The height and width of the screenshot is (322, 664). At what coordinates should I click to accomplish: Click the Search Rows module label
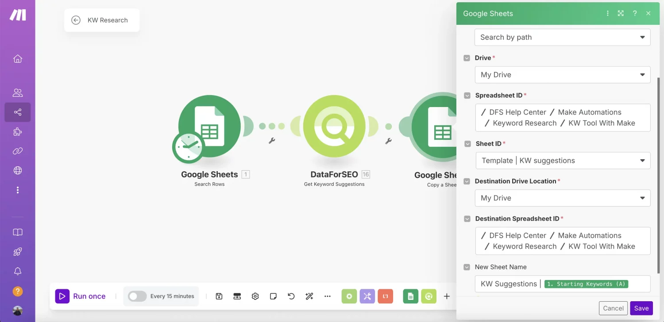209,184
